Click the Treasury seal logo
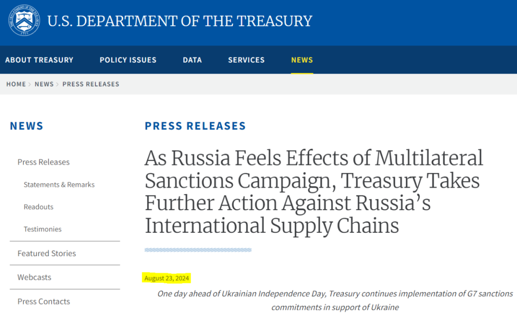517x313 pixels. [24, 21]
